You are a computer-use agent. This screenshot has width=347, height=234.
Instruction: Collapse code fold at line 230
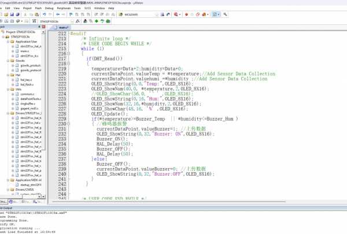pos(68,124)
